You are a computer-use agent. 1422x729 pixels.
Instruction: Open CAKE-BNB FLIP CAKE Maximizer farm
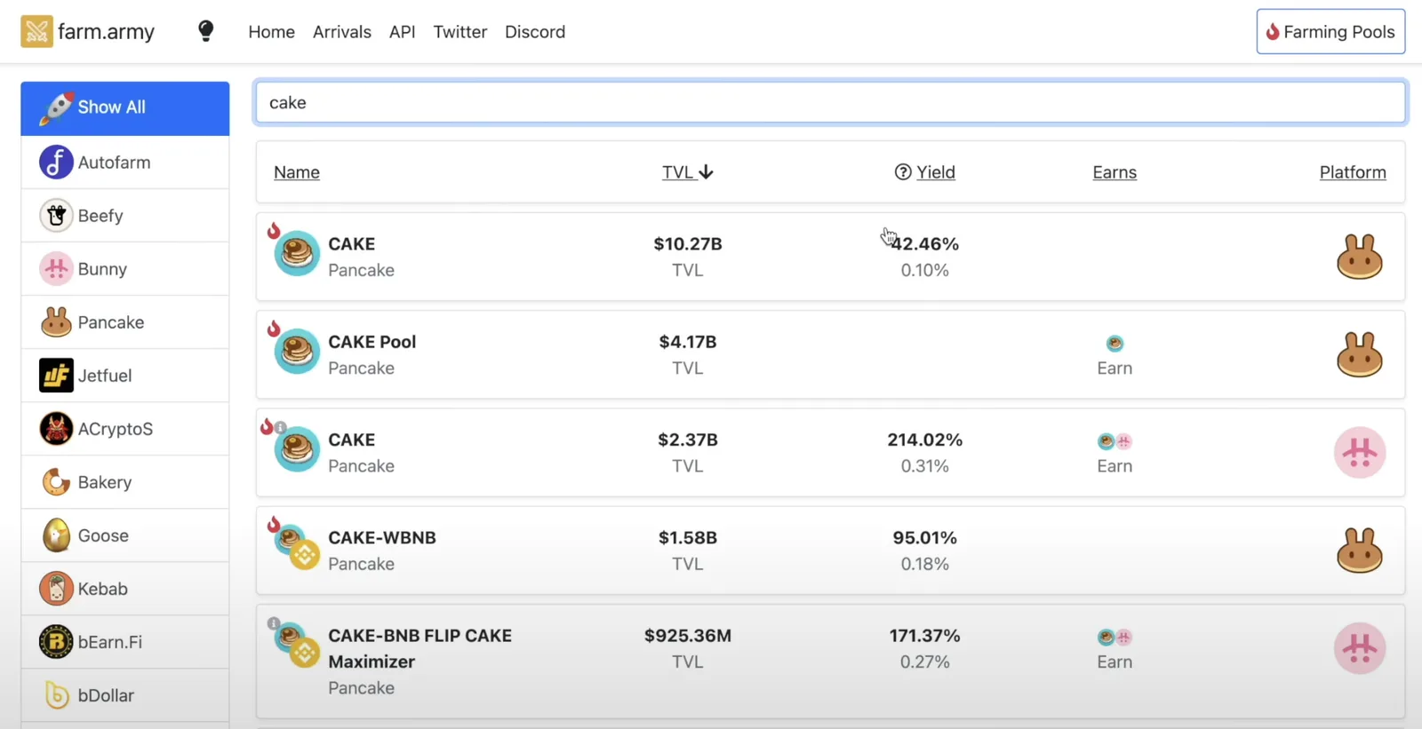click(x=419, y=648)
